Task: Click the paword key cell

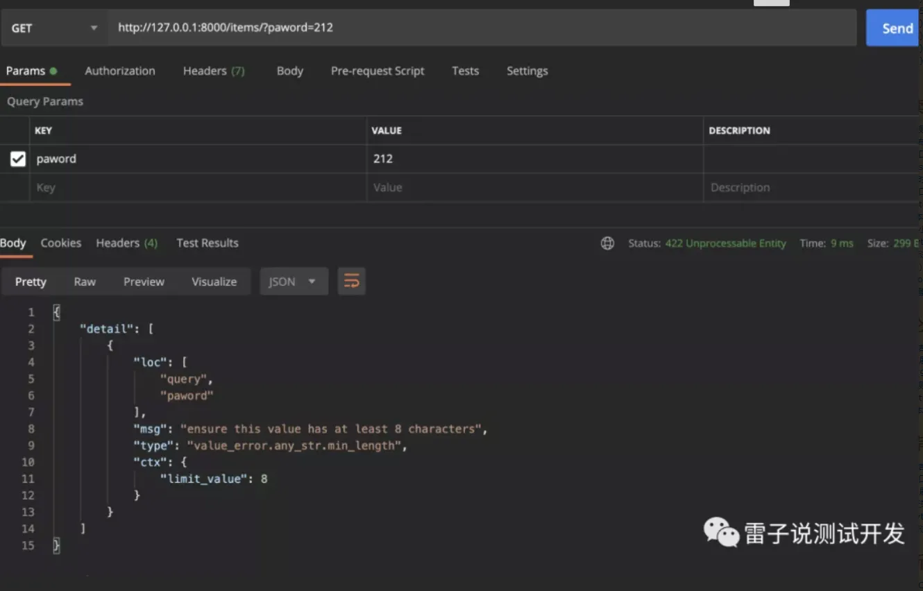Action: click(x=198, y=159)
